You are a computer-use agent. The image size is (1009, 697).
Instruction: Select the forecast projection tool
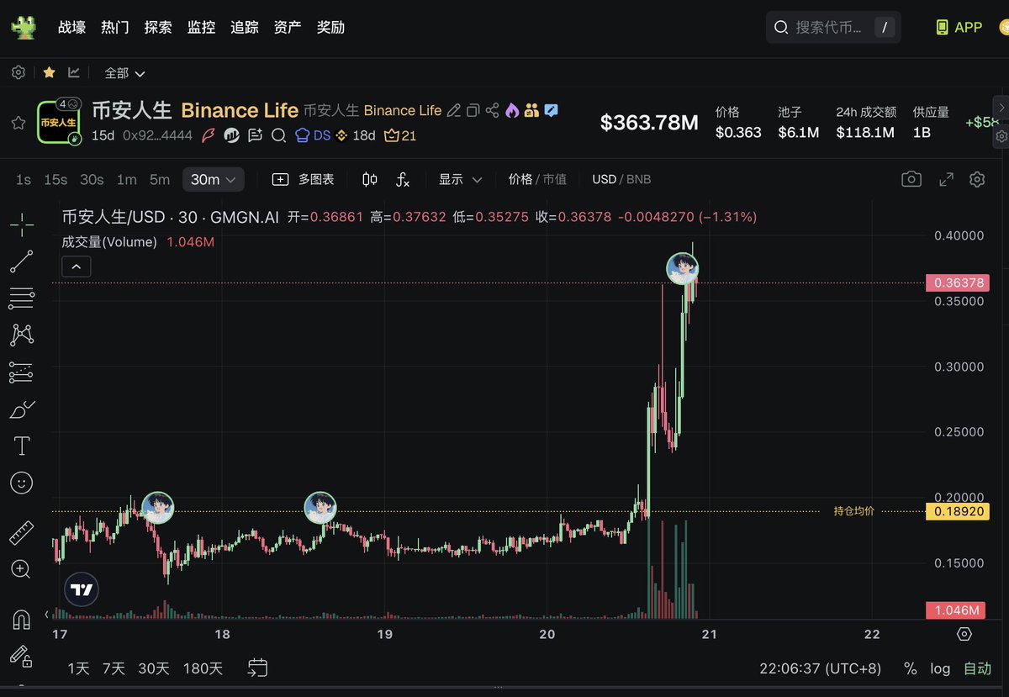pos(22,372)
